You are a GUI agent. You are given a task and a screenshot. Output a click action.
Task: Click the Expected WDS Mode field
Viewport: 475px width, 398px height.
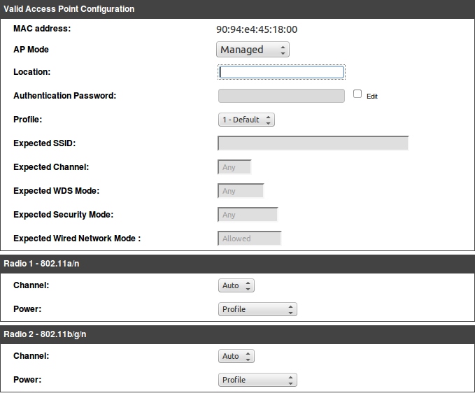point(241,191)
